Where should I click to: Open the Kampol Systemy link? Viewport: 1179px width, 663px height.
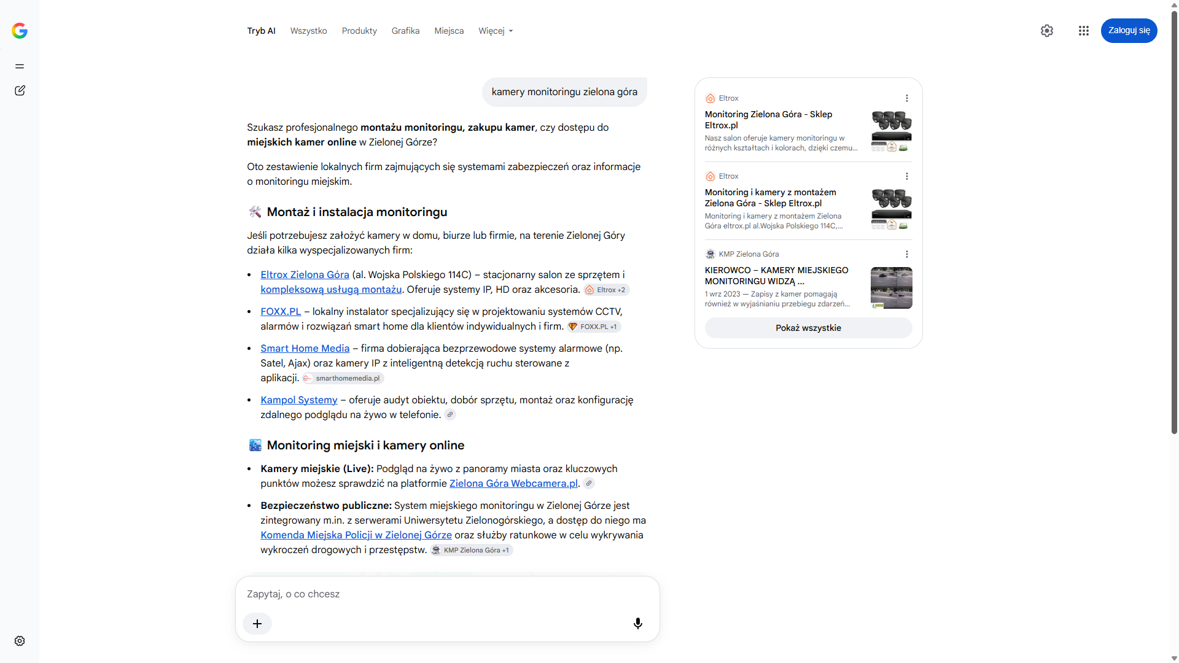tap(299, 400)
